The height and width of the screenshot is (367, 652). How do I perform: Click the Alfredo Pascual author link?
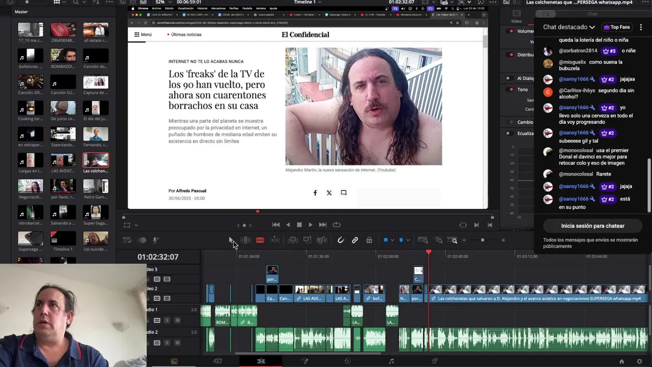coord(191,191)
